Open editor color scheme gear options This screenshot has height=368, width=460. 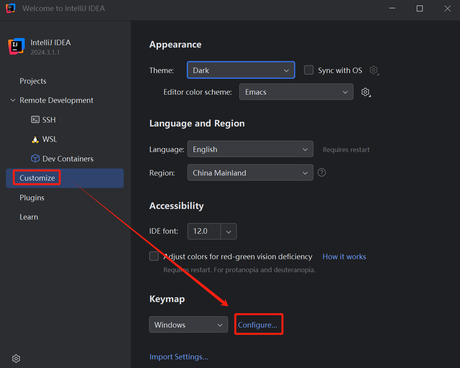coord(366,92)
